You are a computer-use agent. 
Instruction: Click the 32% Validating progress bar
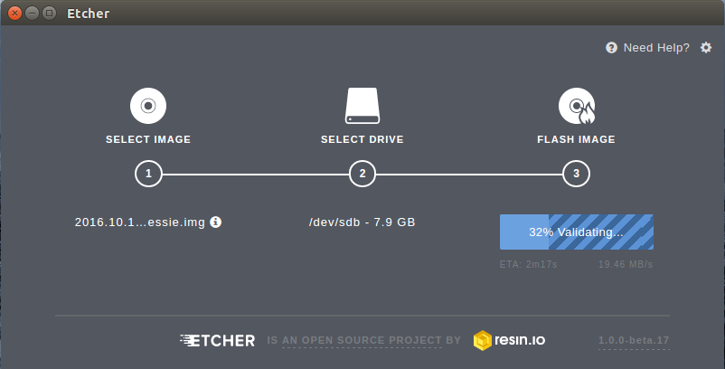tap(577, 232)
